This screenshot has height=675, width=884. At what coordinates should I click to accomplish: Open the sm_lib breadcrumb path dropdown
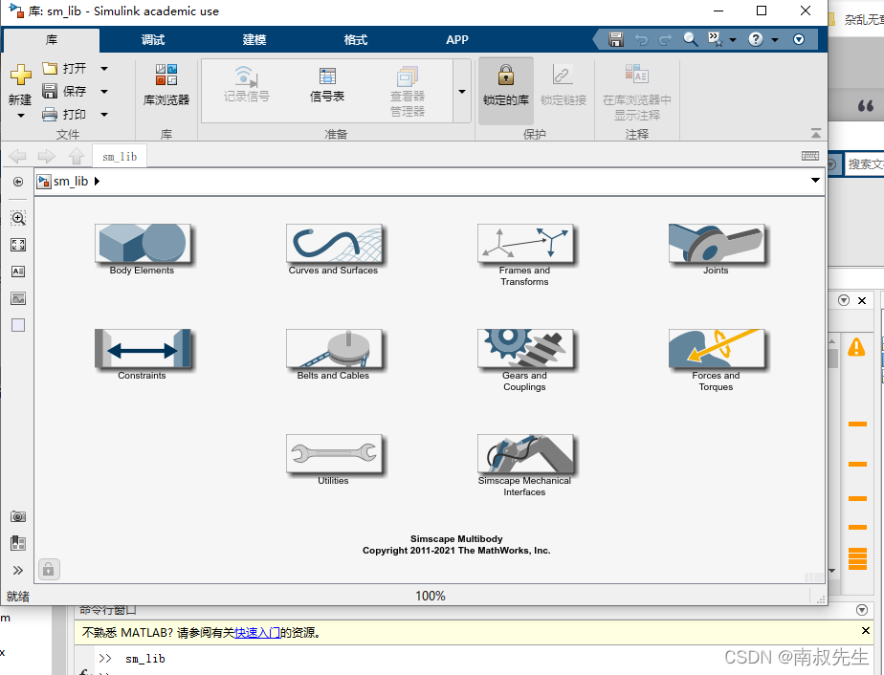coord(815,181)
